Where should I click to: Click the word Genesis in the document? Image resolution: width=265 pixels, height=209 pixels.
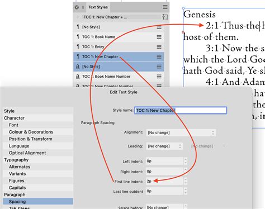coord(200,15)
